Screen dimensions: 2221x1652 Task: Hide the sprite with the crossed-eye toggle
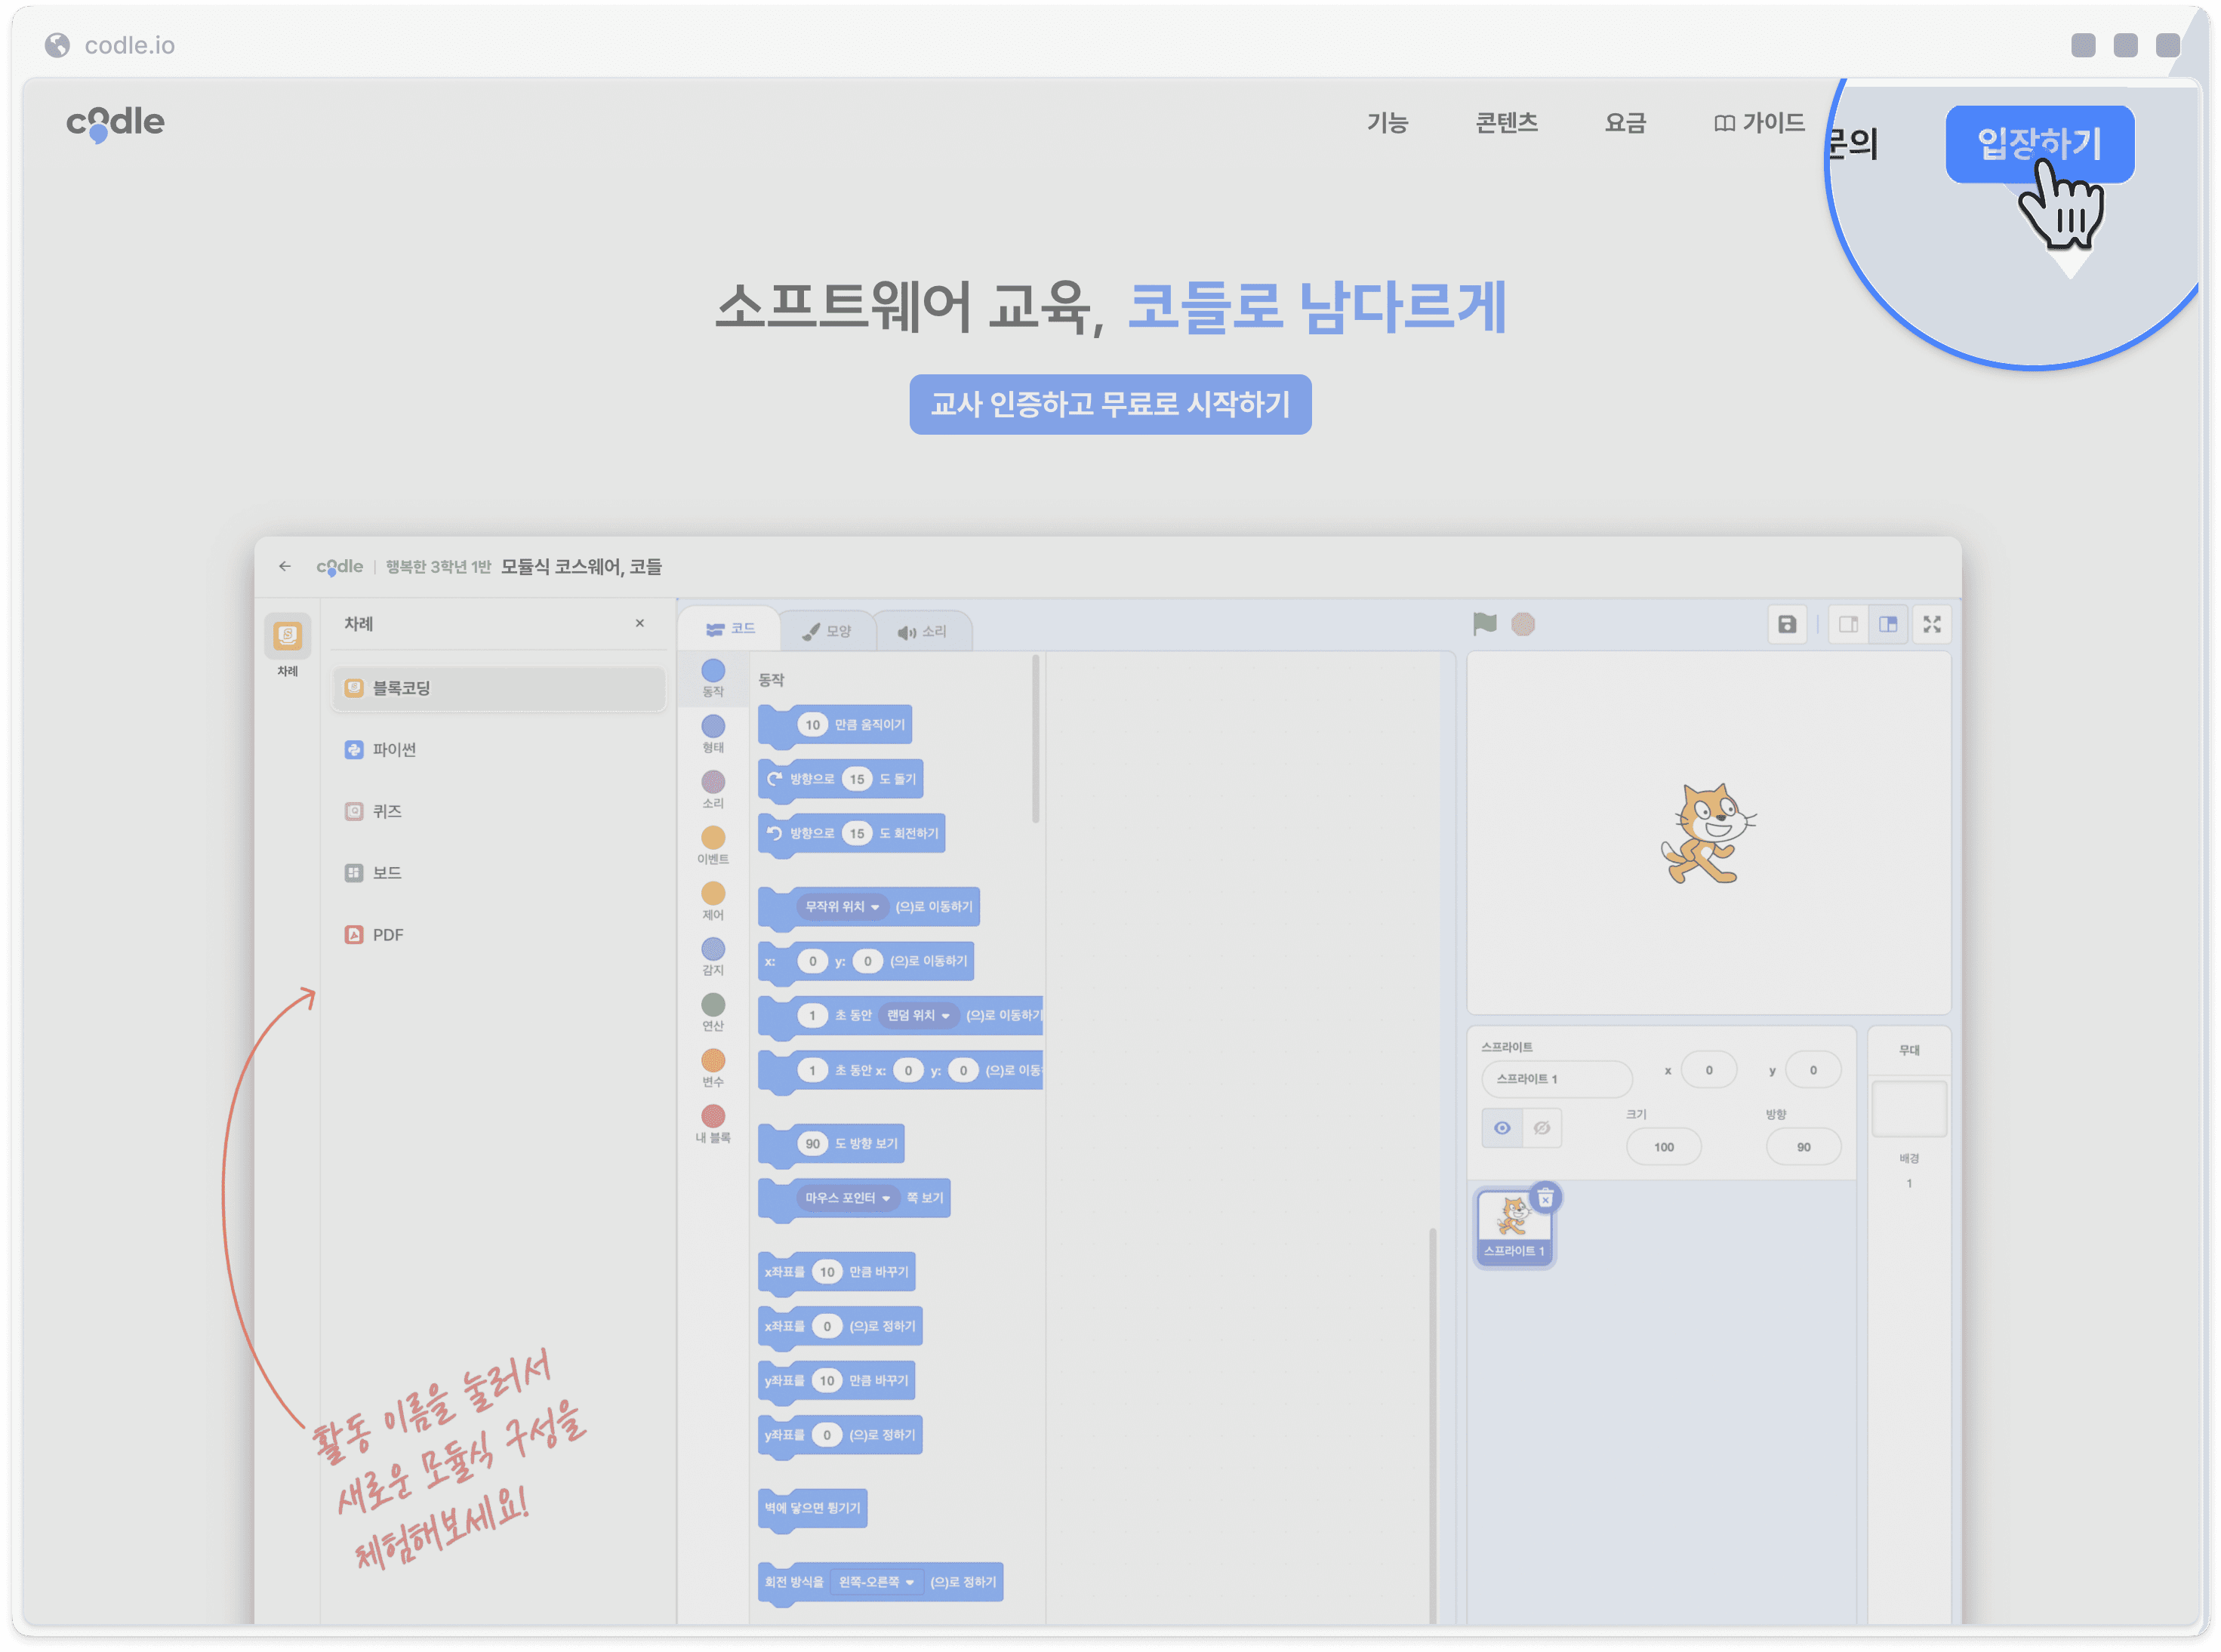pos(1542,1128)
